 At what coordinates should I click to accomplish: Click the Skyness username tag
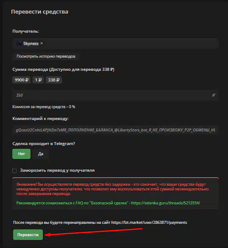coord(31,44)
